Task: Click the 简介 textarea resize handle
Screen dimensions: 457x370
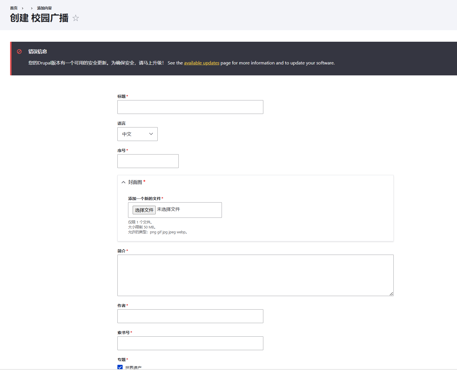Action: (x=391, y=294)
